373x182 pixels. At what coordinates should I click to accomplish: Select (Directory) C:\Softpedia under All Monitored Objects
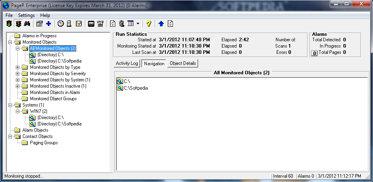coord(60,61)
